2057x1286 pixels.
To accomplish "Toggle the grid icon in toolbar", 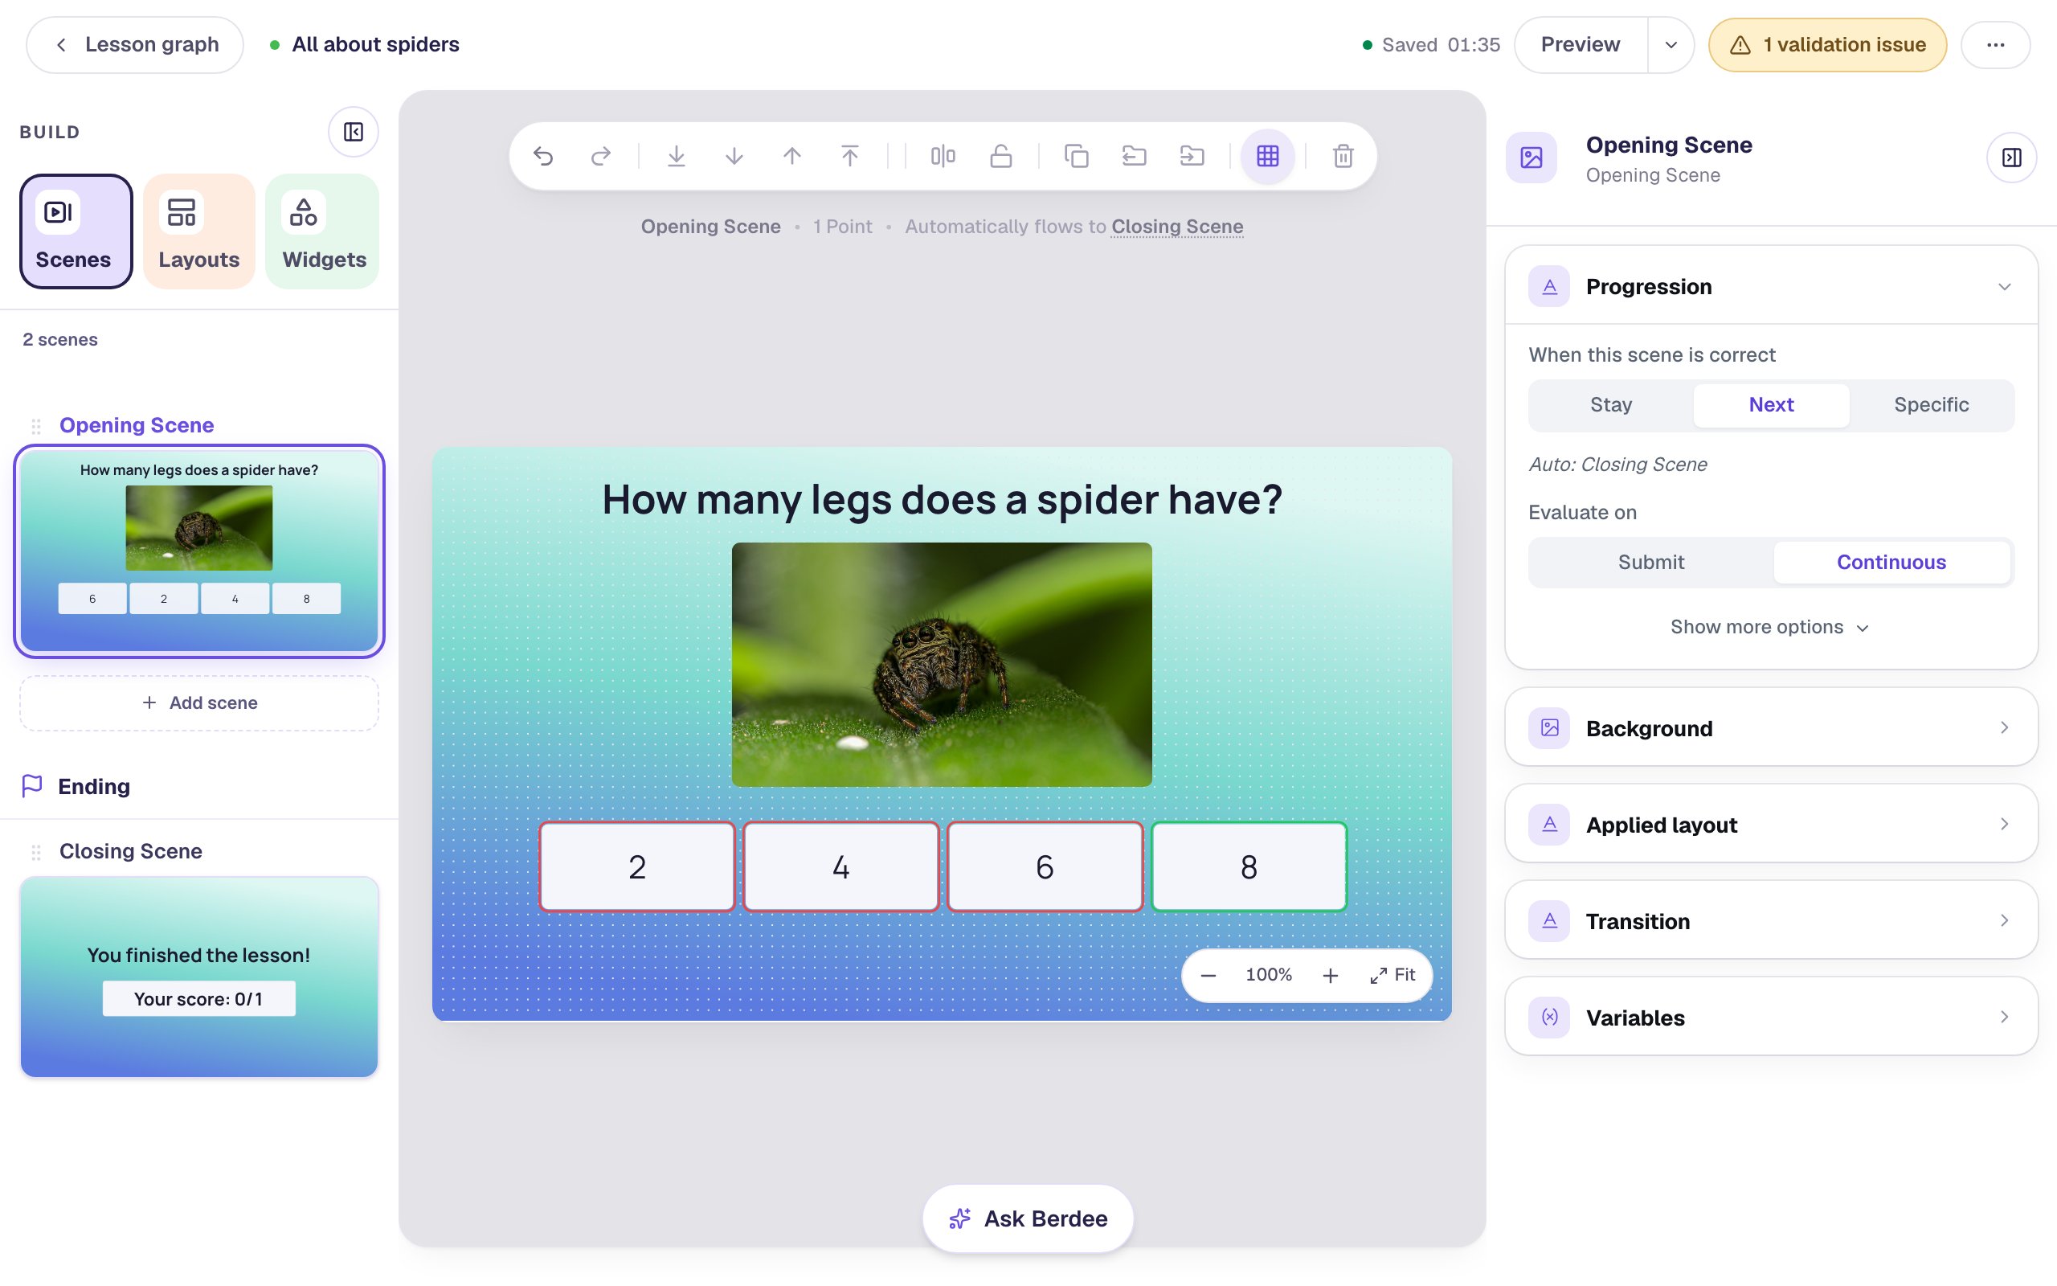I will [1267, 156].
